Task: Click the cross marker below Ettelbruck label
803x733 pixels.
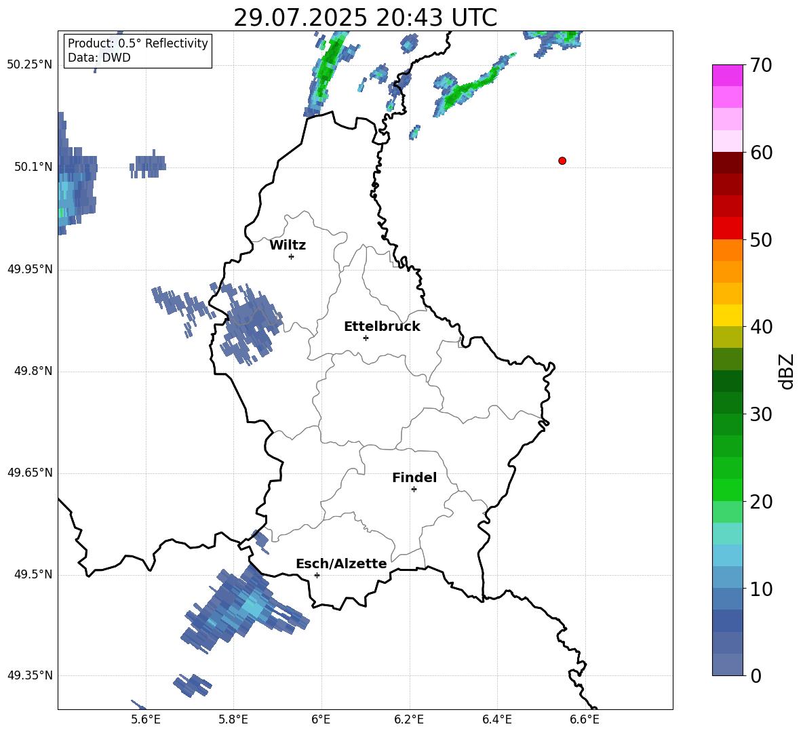Action: point(366,338)
